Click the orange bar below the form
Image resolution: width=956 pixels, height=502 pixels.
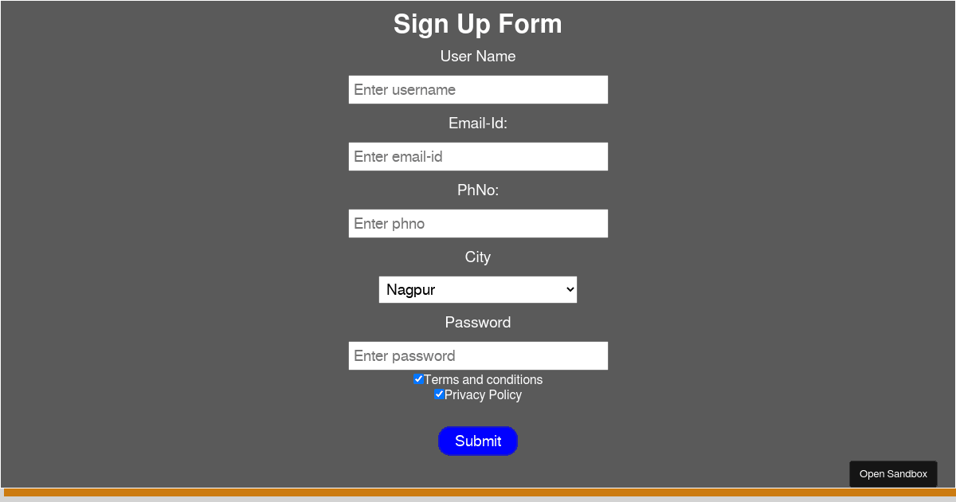point(478,492)
